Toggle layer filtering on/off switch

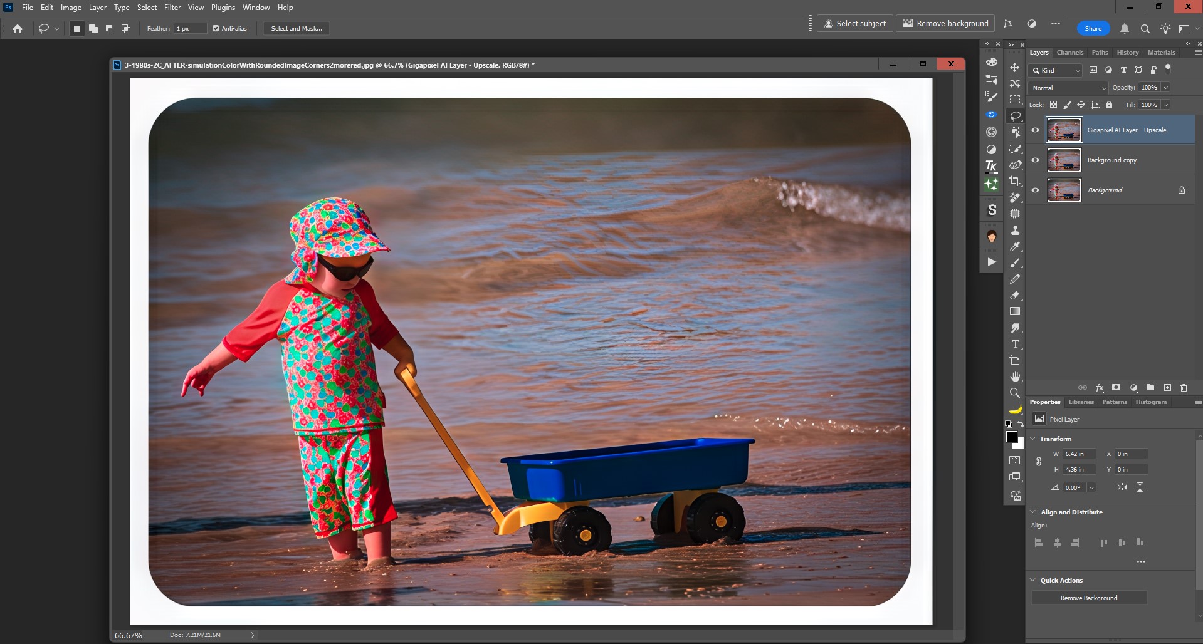click(x=1168, y=69)
